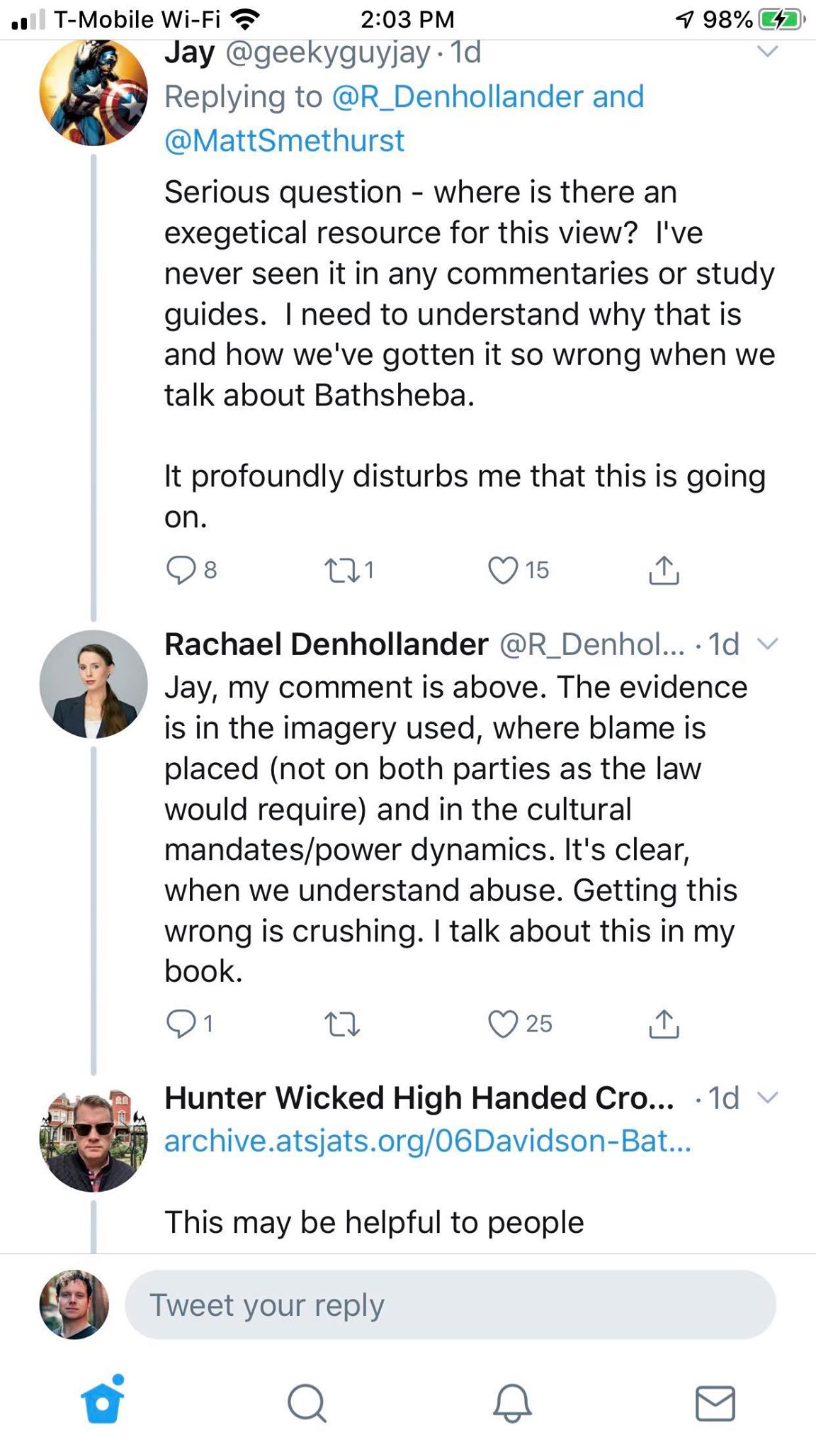This screenshot has width=816, height=1452.
Task: Share Jay's tweet using the share icon
Action: point(664,570)
